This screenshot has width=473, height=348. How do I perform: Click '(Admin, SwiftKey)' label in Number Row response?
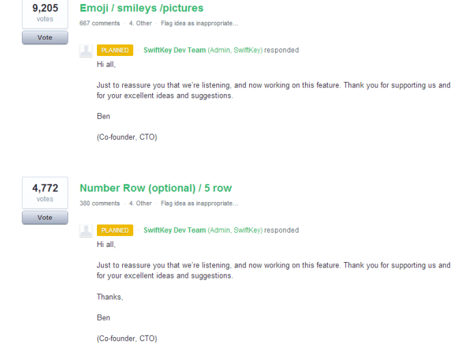[235, 231]
